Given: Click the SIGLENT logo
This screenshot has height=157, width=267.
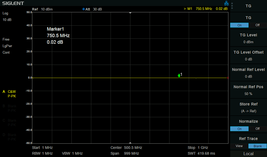Looking at the screenshot, I should tap(13, 3).
